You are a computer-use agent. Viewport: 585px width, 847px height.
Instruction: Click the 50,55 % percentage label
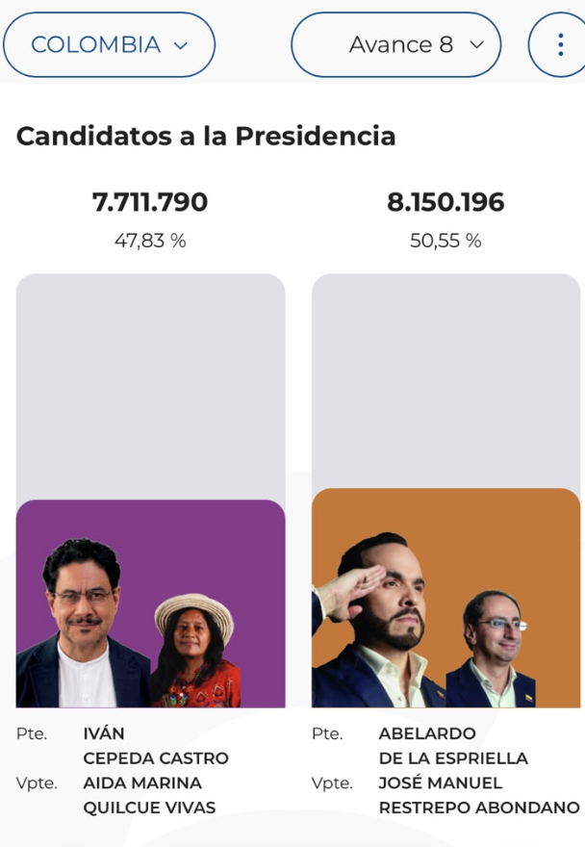point(445,241)
